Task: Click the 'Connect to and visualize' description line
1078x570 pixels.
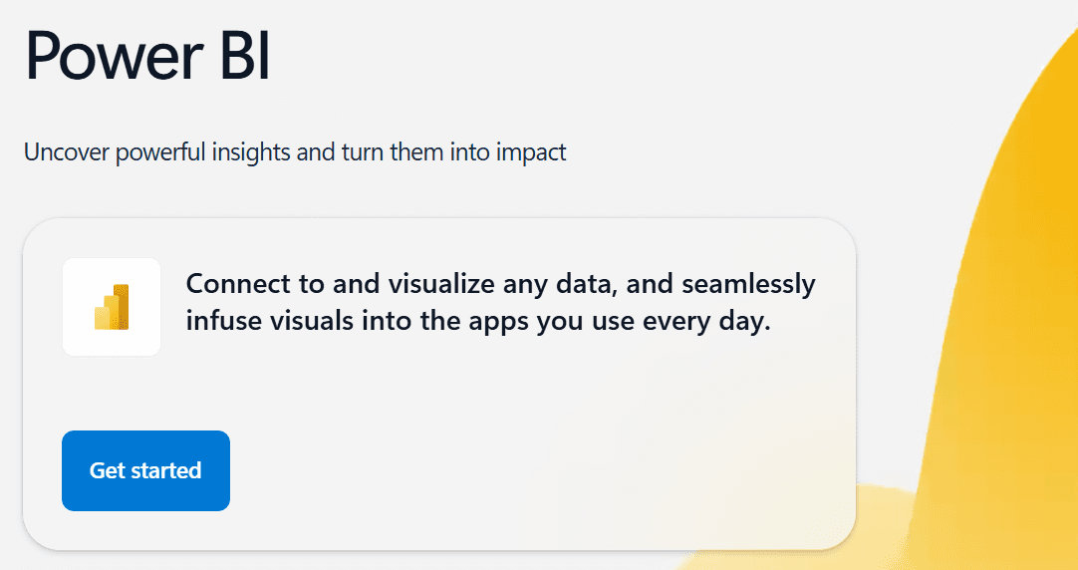Action: tap(500, 284)
